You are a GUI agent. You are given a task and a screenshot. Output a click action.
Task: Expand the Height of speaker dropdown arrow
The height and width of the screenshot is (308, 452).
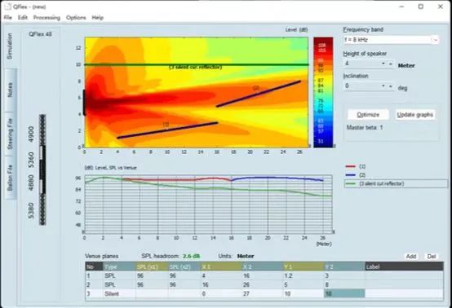[x=390, y=64]
